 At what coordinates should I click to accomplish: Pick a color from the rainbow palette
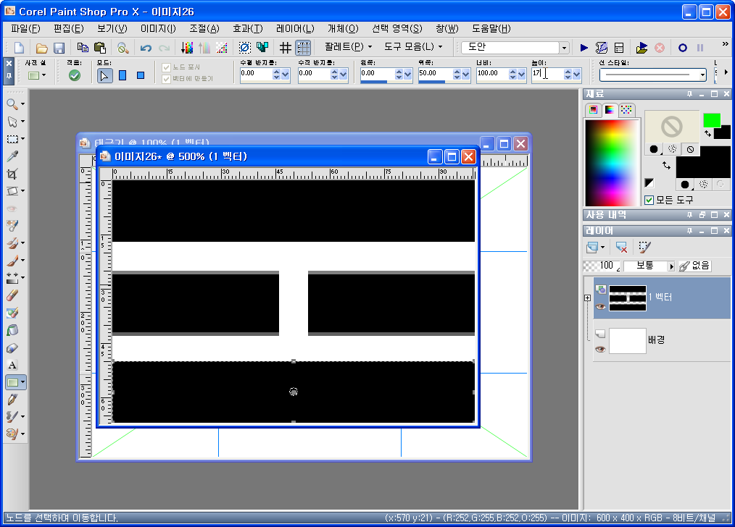click(612, 162)
